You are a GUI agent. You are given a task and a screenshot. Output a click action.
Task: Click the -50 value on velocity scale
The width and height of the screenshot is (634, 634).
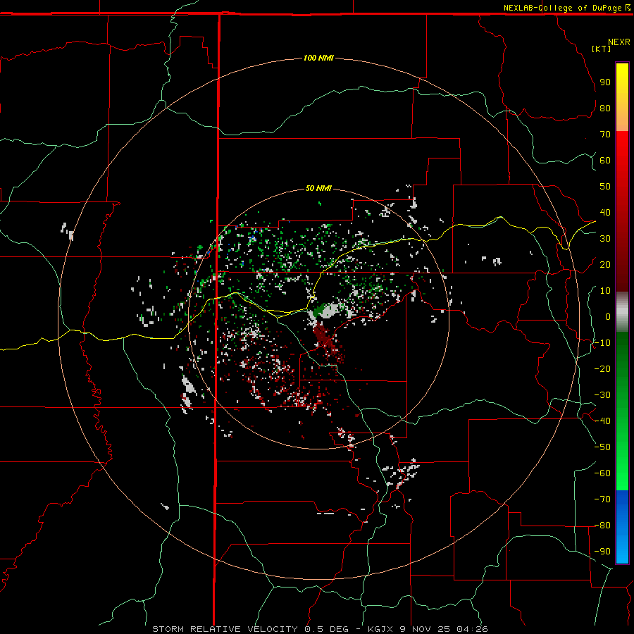(602, 447)
